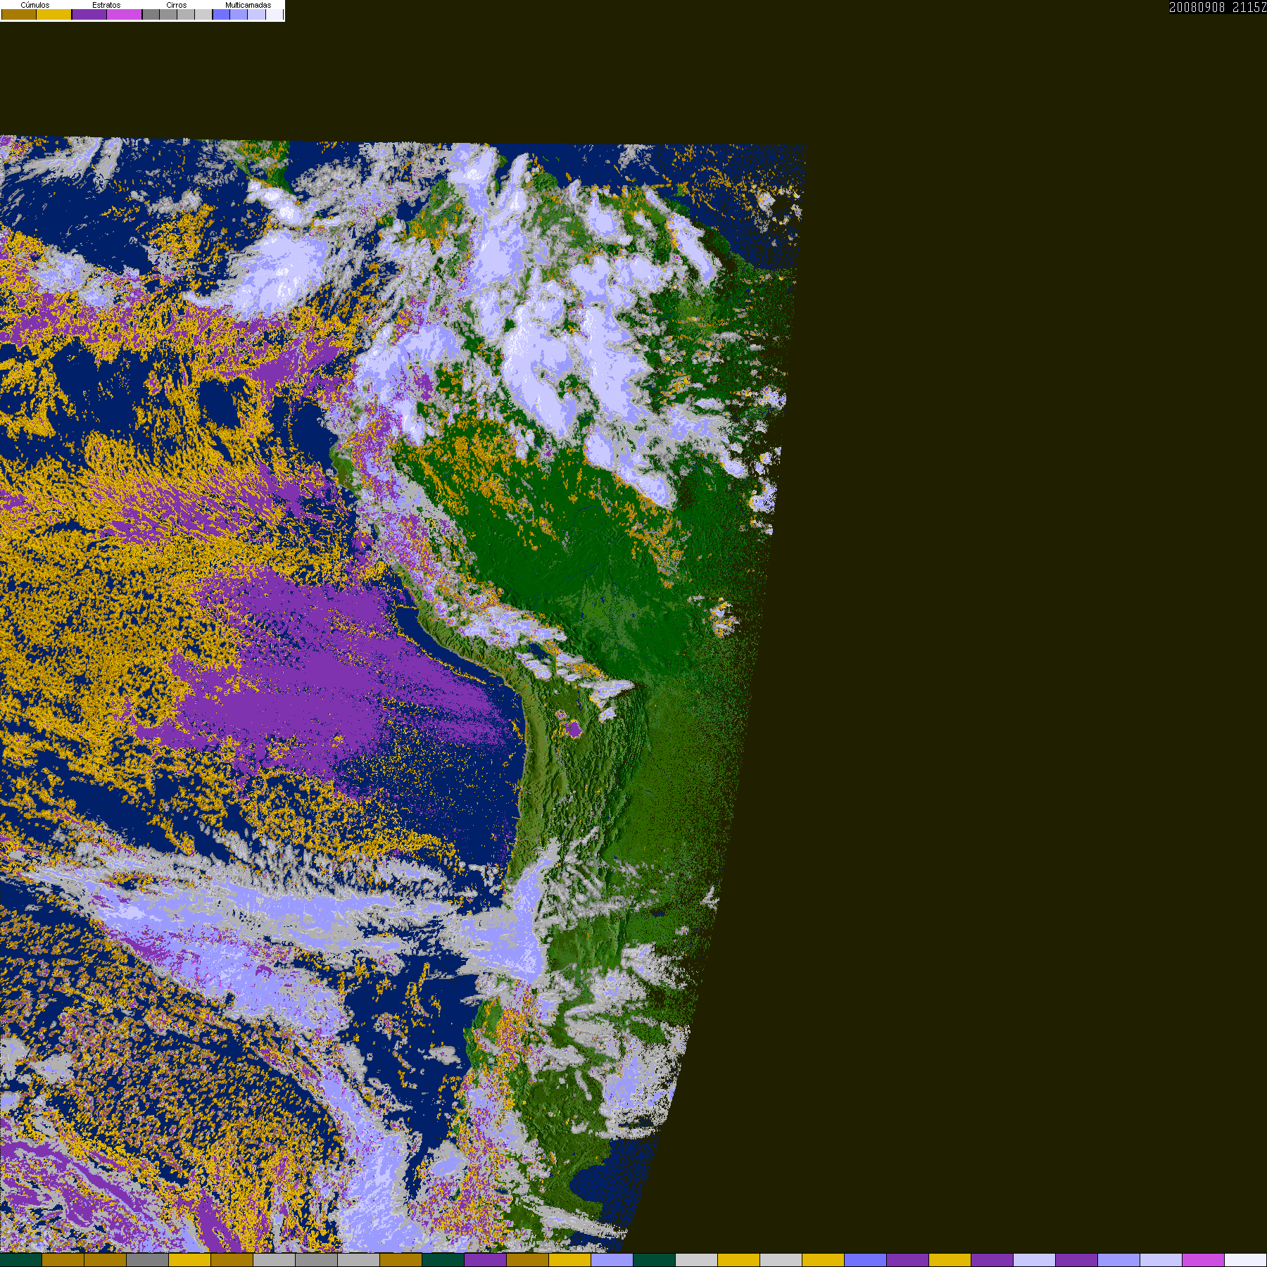Click the "Cúmulos" legend label
This screenshot has height=1267, width=1267.
35,5
